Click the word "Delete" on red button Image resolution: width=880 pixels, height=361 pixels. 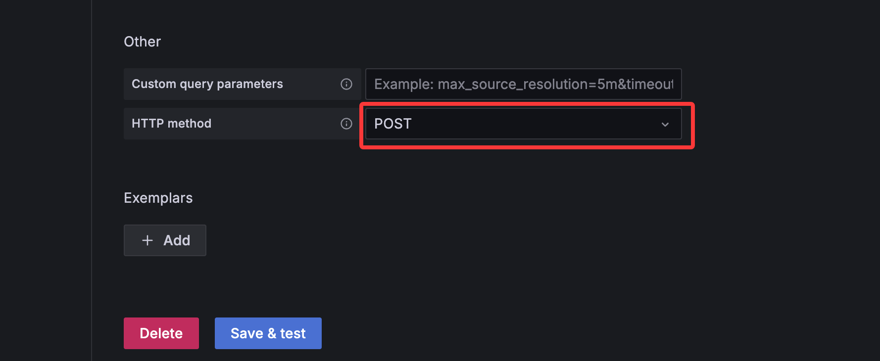pyautogui.click(x=161, y=333)
